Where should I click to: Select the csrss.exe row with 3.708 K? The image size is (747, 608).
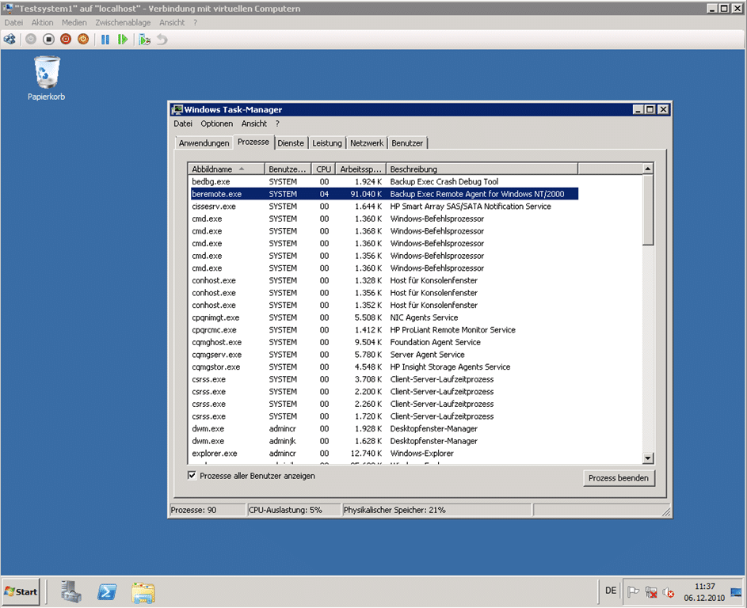pyautogui.click(x=384, y=379)
